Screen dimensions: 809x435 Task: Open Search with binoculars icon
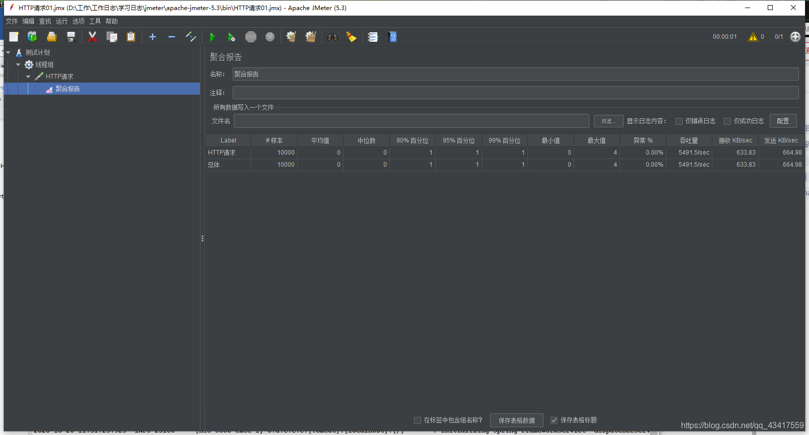[332, 37]
